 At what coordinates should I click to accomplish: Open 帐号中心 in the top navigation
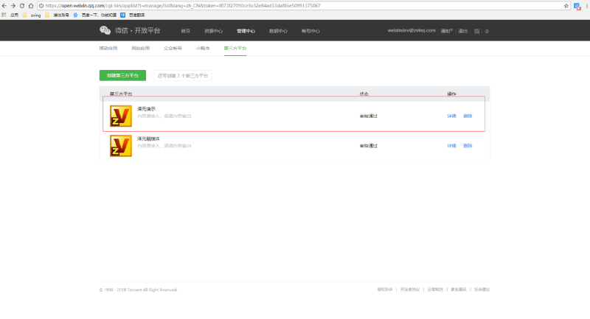(x=310, y=31)
